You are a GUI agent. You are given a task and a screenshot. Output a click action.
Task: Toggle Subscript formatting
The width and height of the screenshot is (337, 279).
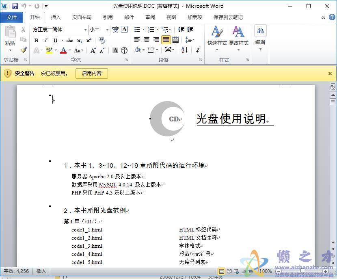coord(79,41)
